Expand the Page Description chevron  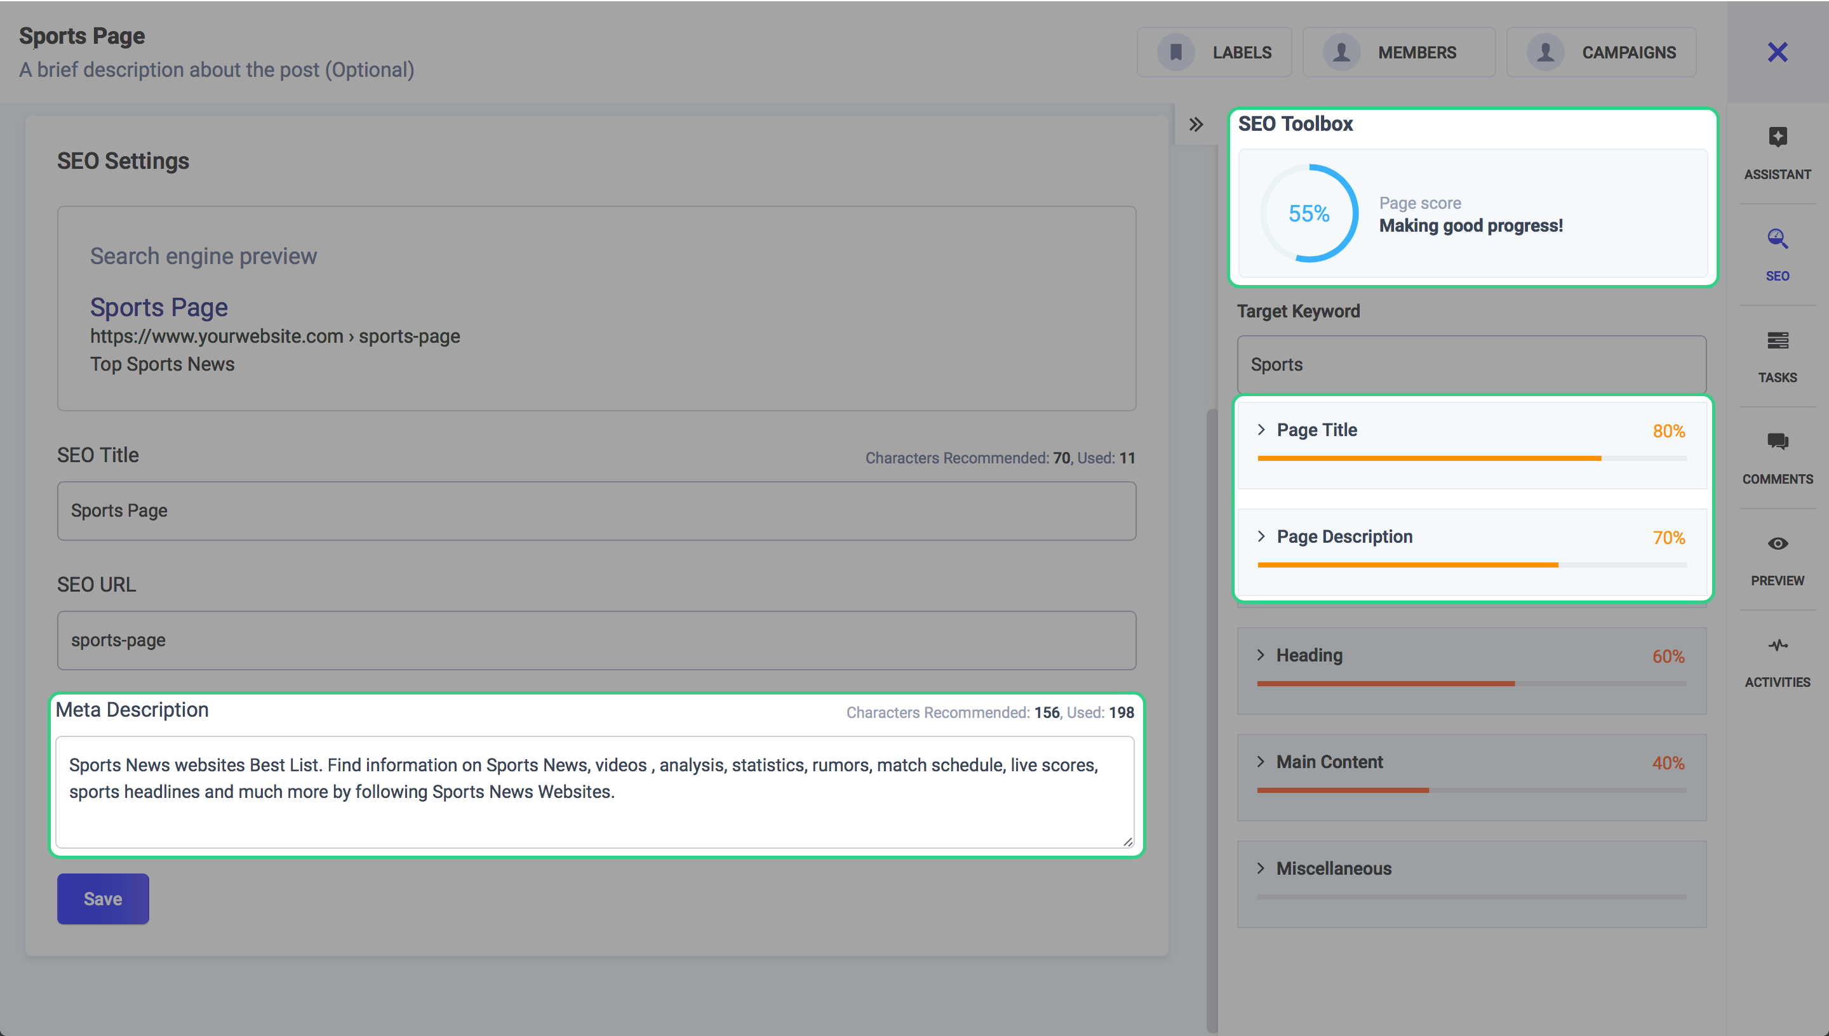1261,536
